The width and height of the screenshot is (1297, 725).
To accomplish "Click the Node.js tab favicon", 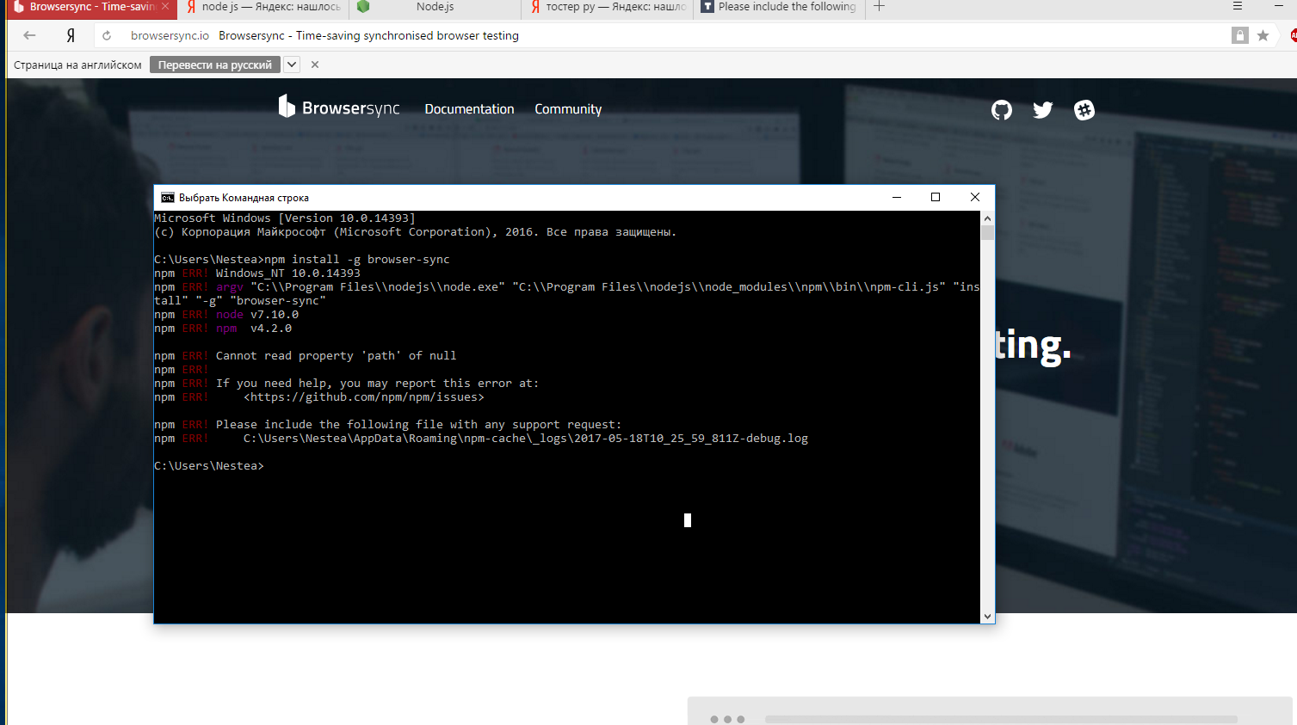I will pyautogui.click(x=363, y=6).
